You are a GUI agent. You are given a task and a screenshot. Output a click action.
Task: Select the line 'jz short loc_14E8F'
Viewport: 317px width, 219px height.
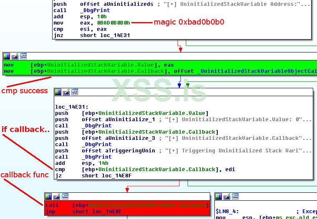click(x=93, y=176)
